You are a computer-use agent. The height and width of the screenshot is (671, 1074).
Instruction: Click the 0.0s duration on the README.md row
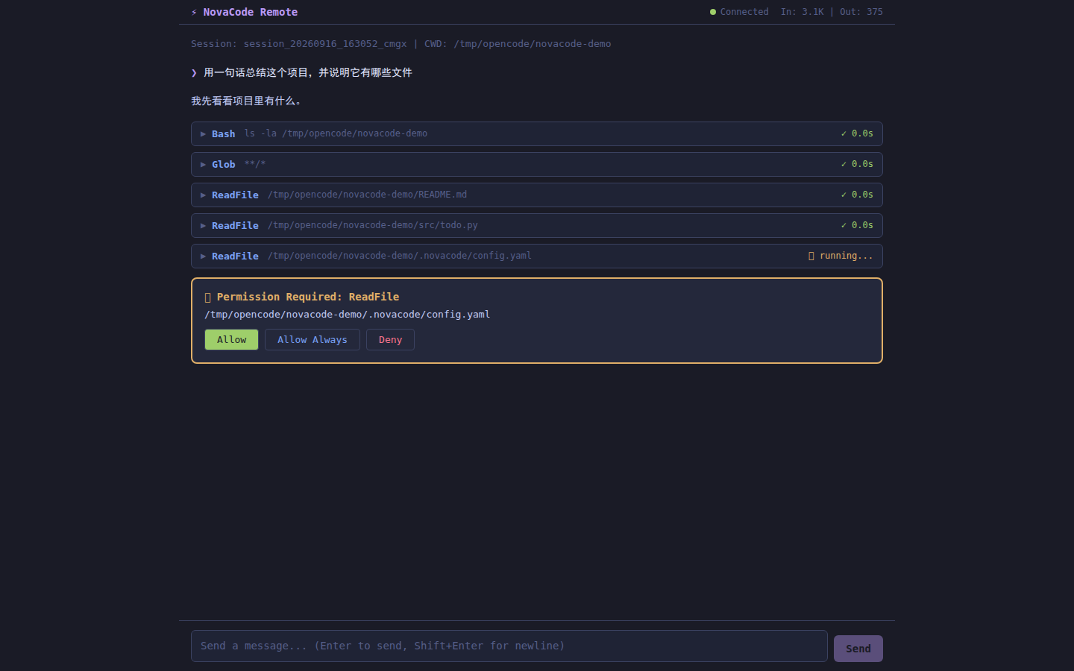pos(862,195)
